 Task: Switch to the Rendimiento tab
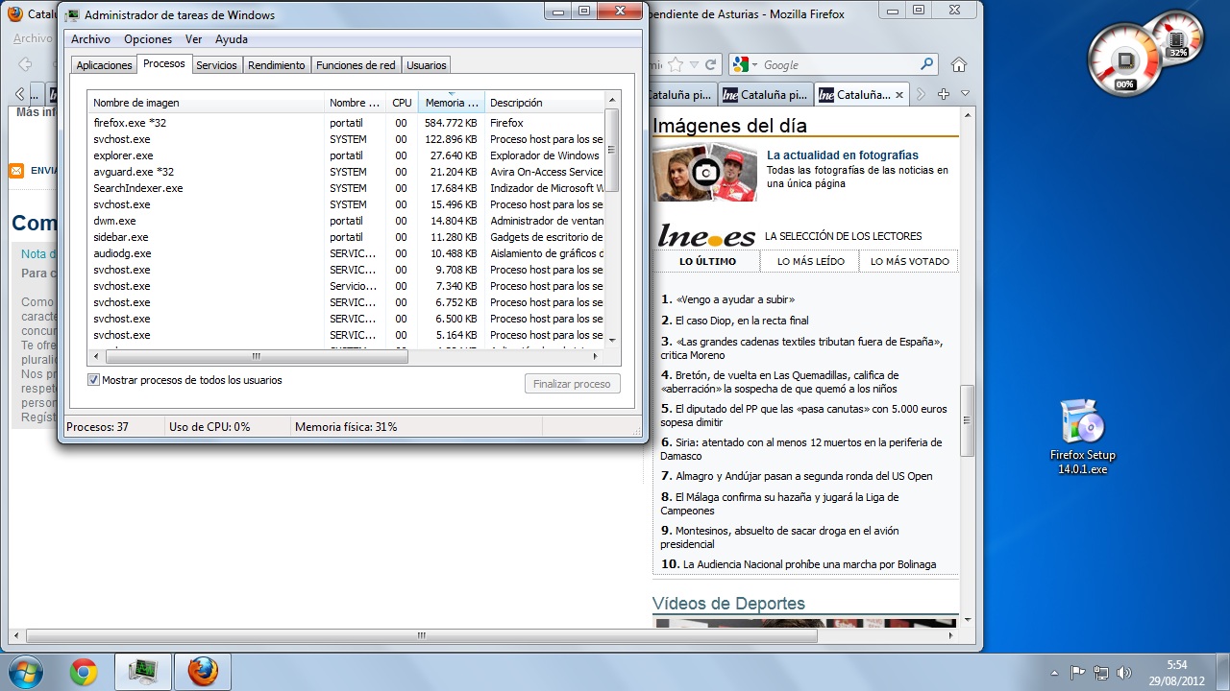(276, 65)
